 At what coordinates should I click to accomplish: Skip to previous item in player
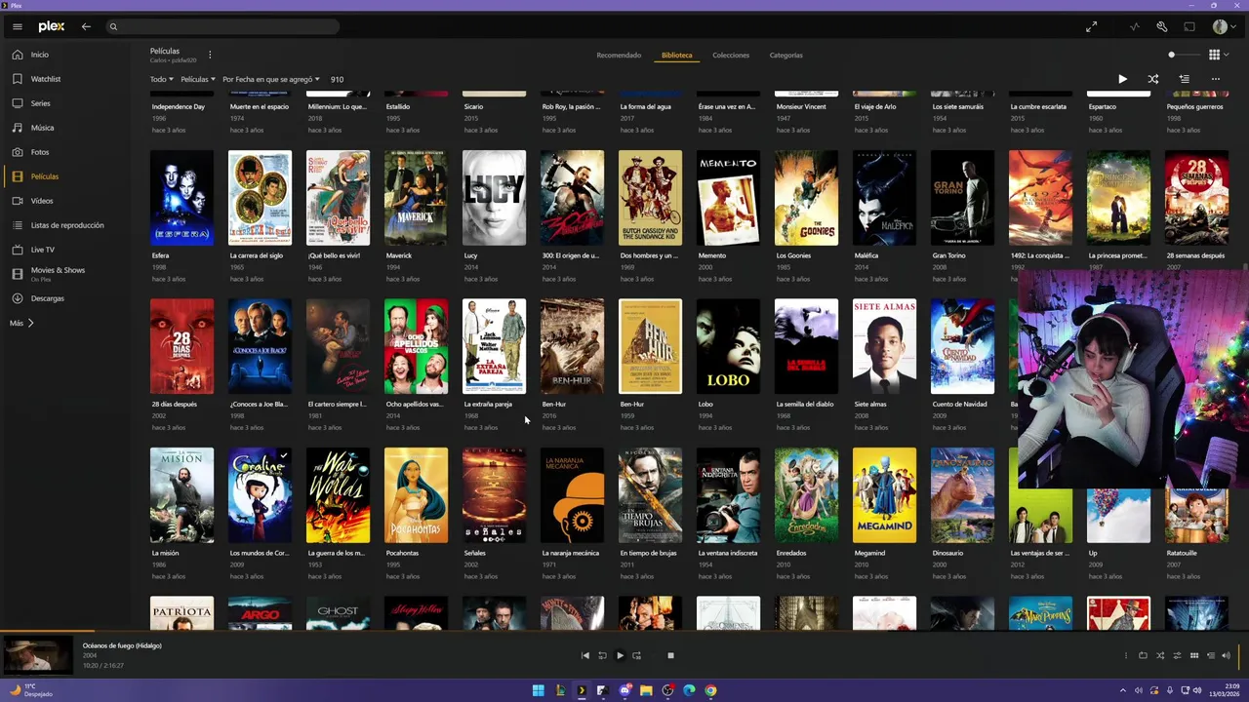[x=585, y=655]
